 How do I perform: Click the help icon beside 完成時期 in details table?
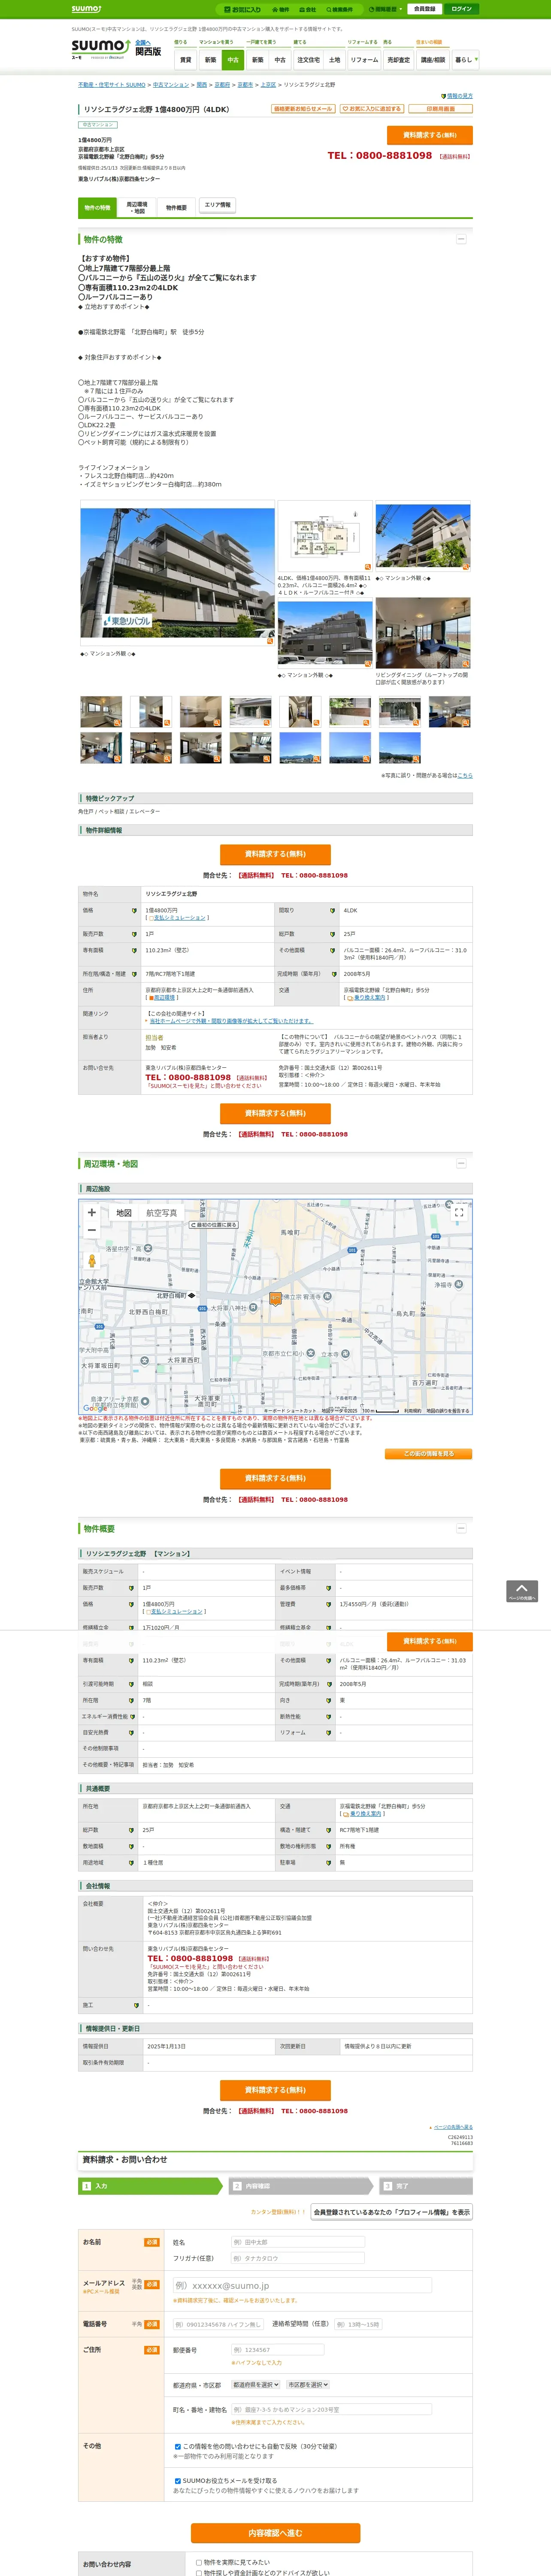coord(333,974)
